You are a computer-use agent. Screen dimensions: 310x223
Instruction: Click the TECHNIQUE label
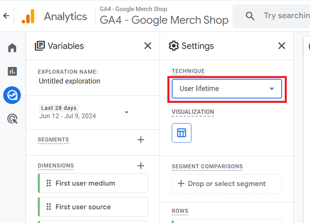pos(188,71)
